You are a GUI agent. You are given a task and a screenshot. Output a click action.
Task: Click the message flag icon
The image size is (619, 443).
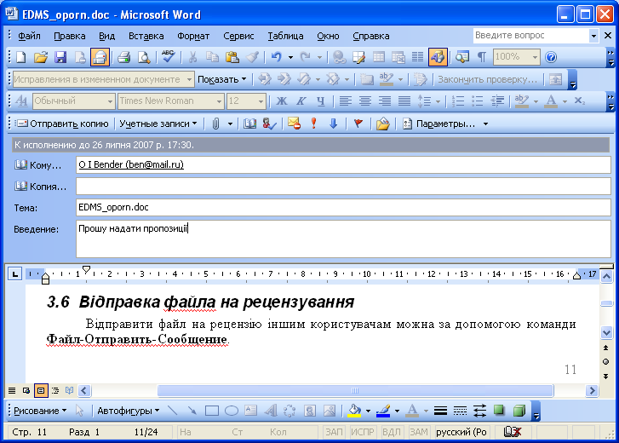pyautogui.click(x=358, y=124)
